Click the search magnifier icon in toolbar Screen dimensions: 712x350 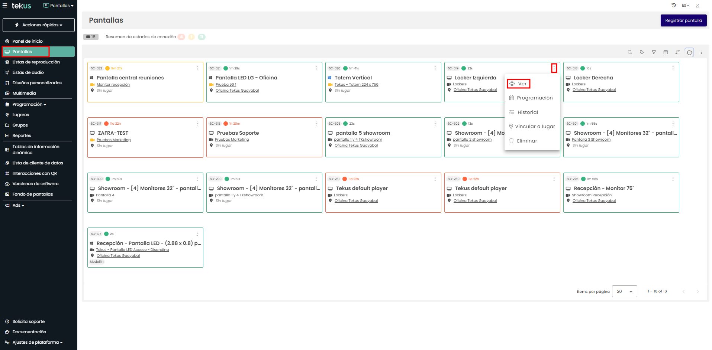(x=630, y=52)
